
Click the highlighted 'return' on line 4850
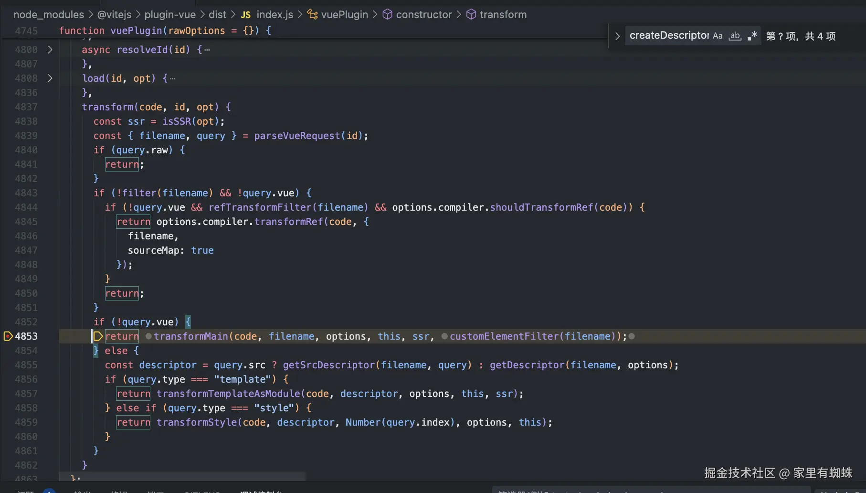(x=122, y=293)
